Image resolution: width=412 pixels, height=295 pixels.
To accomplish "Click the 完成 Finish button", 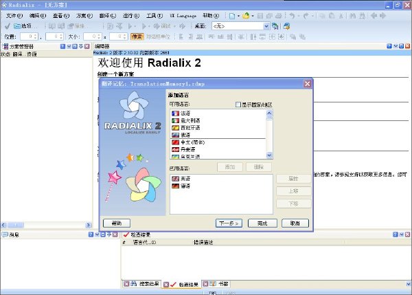I will coord(262,223).
